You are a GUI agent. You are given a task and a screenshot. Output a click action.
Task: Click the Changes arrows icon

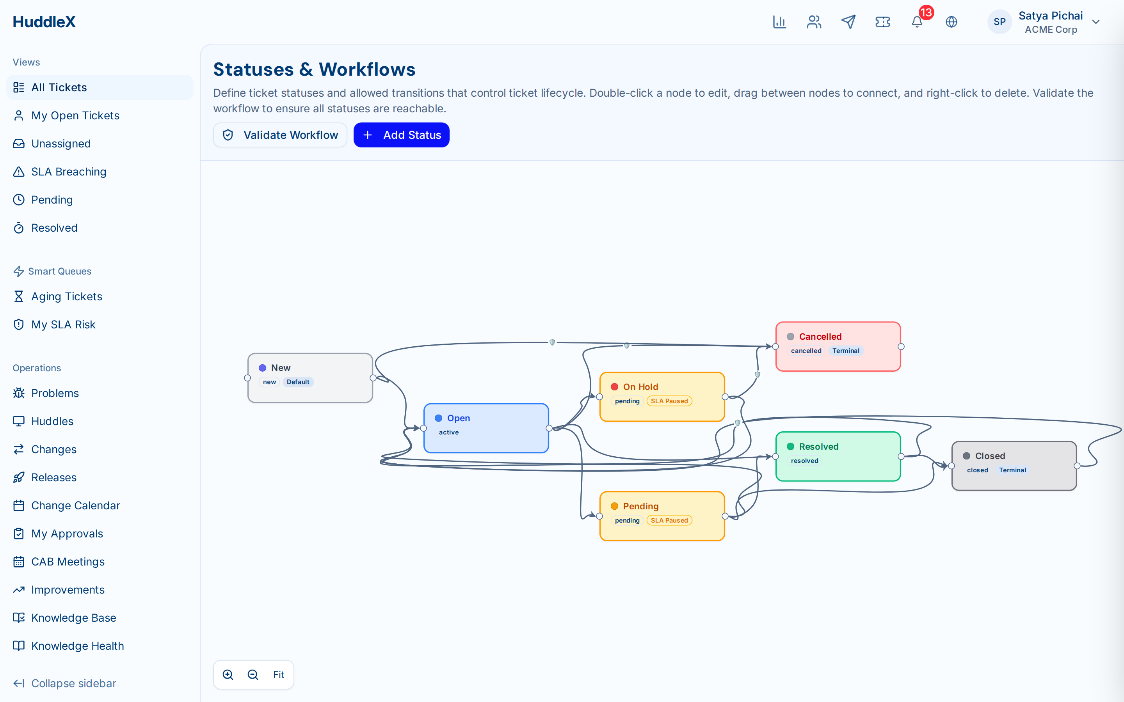tap(19, 449)
